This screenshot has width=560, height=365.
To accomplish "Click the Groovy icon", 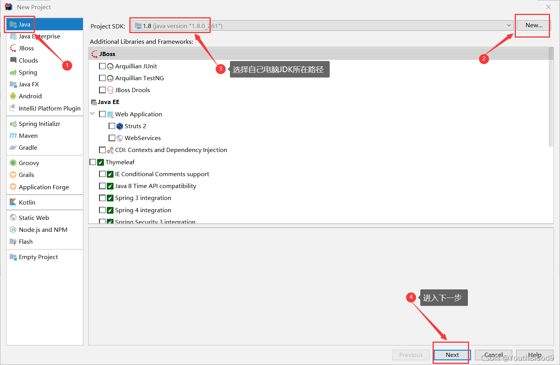I will (13, 163).
